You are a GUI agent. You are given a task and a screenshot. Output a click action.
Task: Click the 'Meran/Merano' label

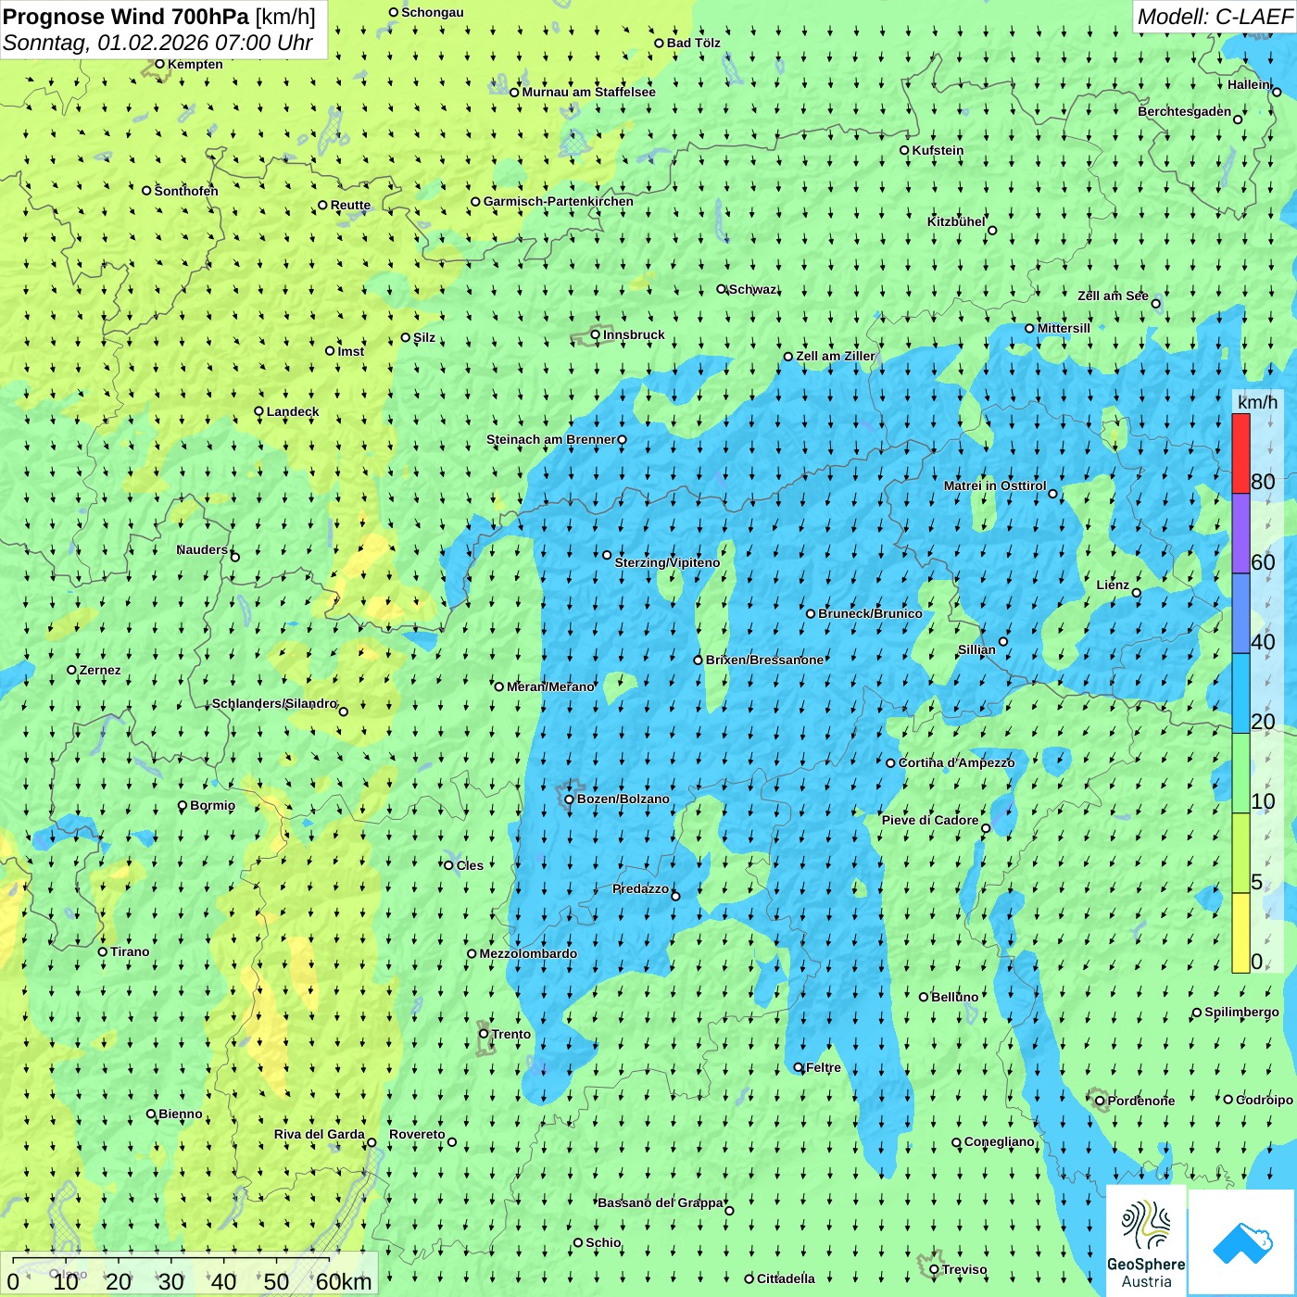550,686
